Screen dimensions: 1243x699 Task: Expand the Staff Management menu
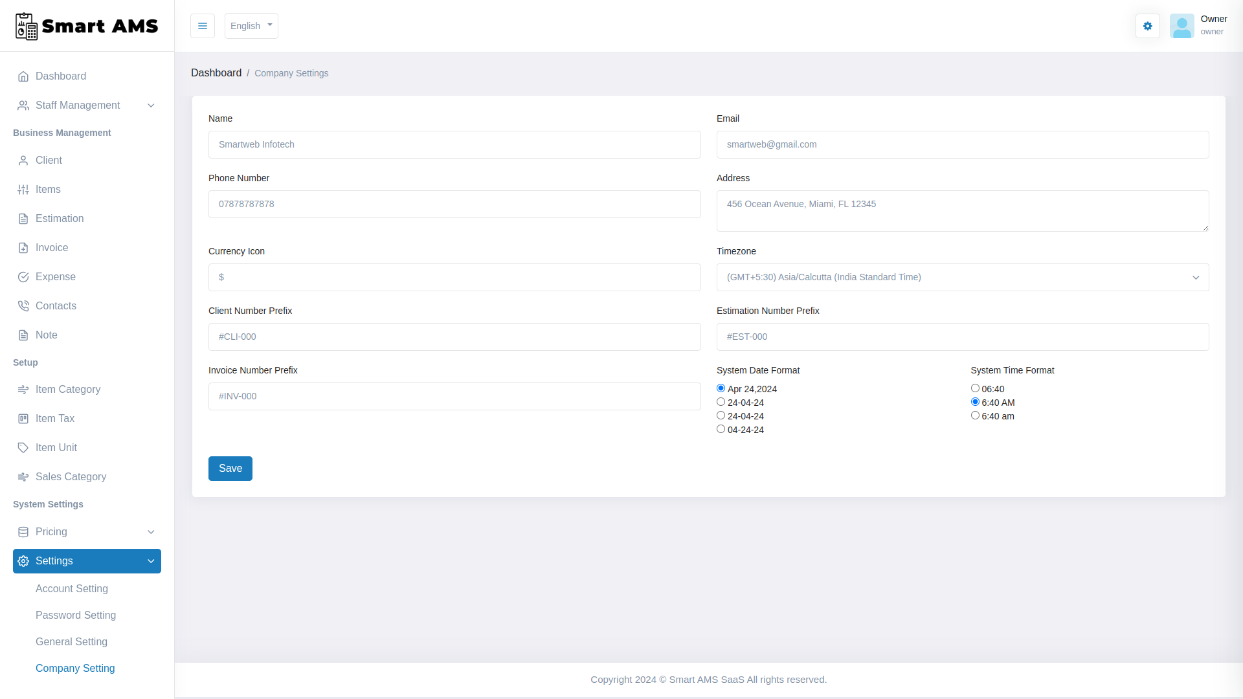point(86,105)
